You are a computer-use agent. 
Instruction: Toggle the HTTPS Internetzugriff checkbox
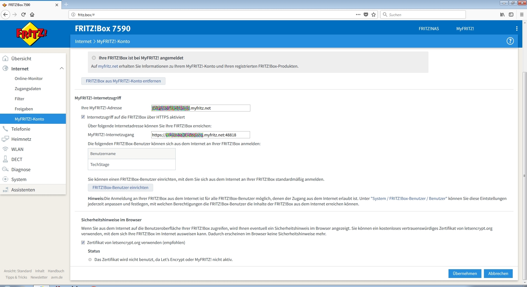(83, 117)
